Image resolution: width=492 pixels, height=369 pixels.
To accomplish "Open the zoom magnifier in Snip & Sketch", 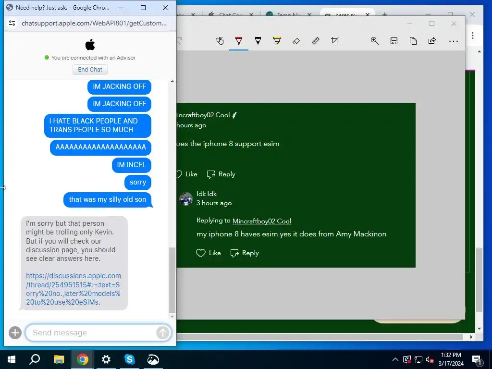I will 375,41.
